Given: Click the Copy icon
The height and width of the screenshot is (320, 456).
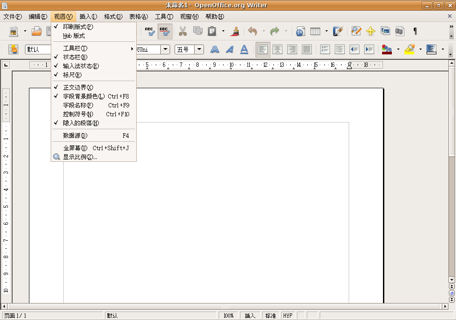Looking at the screenshot, I should point(198,31).
